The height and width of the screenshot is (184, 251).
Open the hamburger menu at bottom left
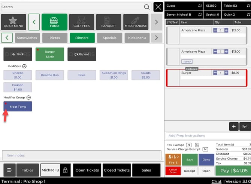(x=9, y=170)
